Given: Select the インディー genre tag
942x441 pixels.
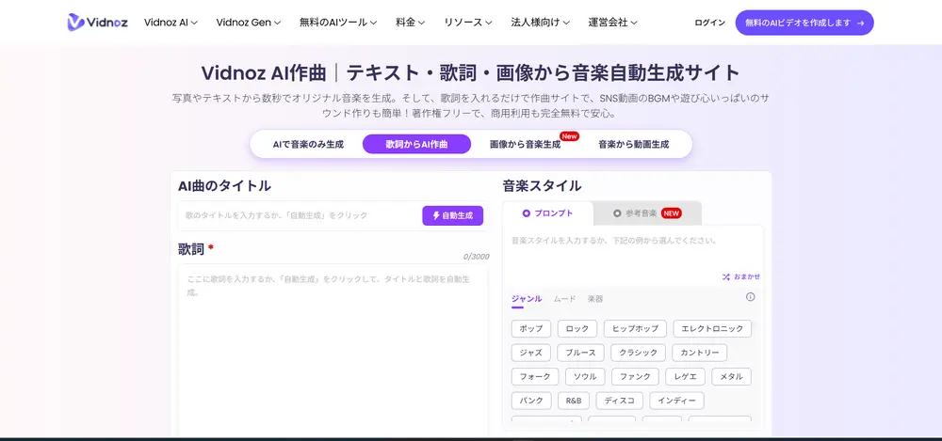Looking at the screenshot, I should tap(676, 401).
